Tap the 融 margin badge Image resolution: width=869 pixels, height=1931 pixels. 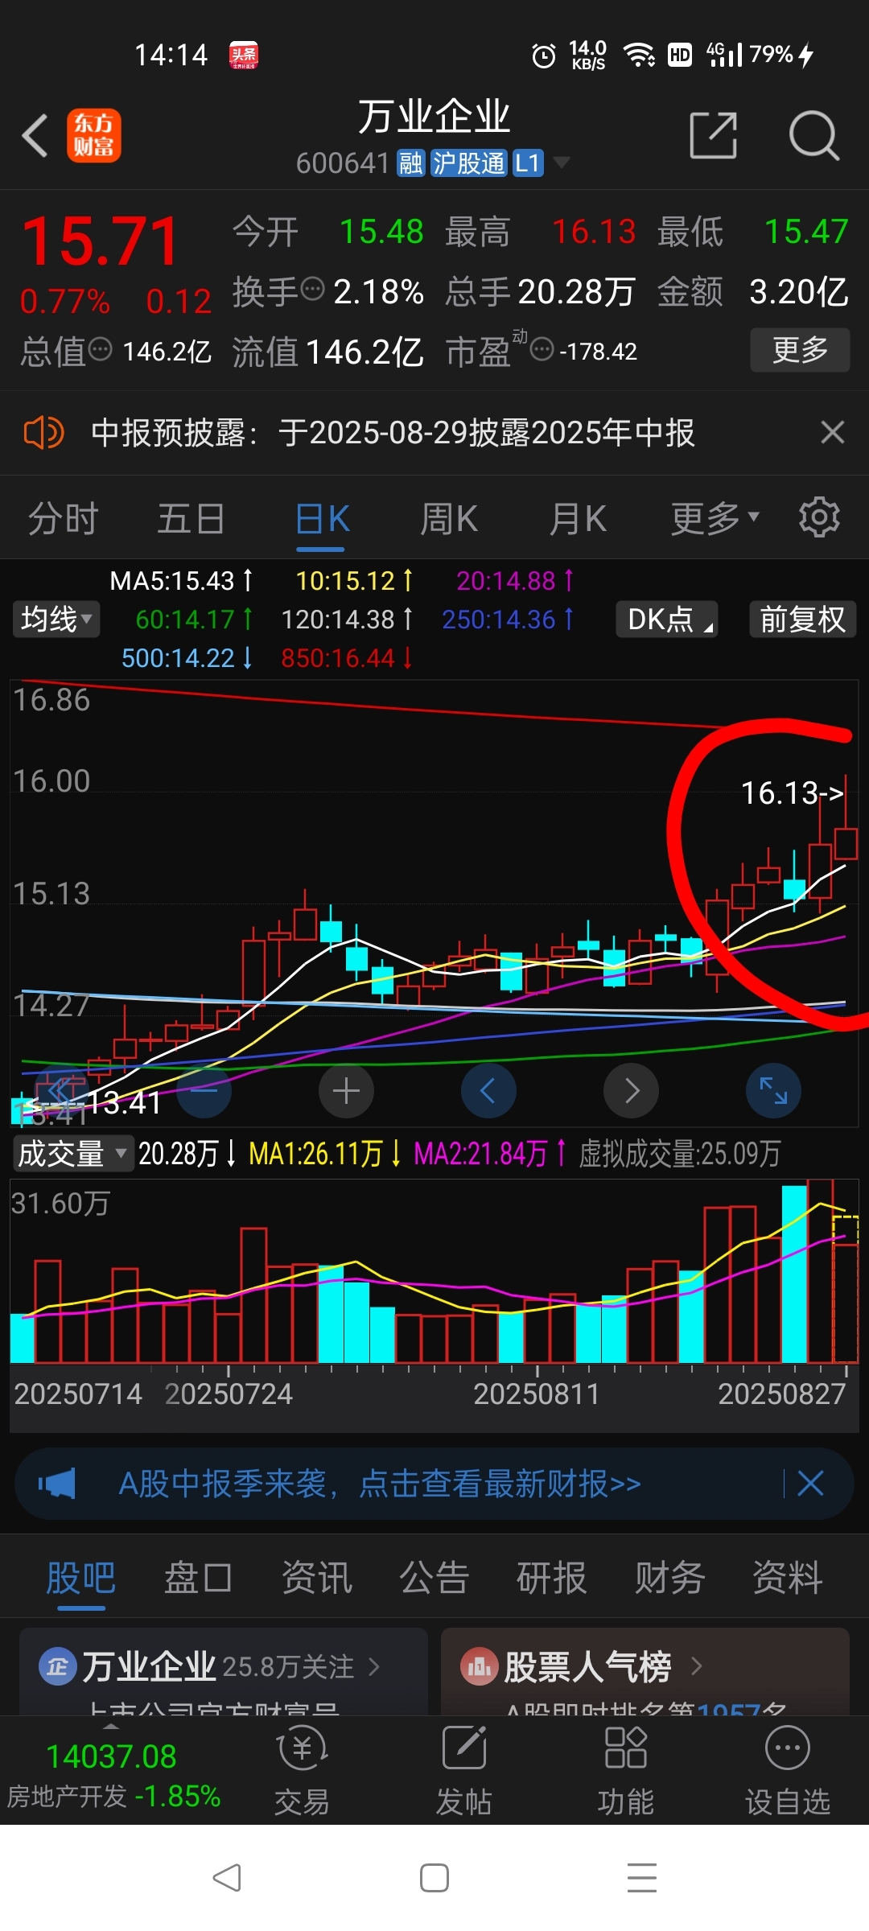pyautogui.click(x=410, y=163)
